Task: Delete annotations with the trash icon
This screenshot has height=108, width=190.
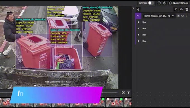Action: [x=187, y=9]
